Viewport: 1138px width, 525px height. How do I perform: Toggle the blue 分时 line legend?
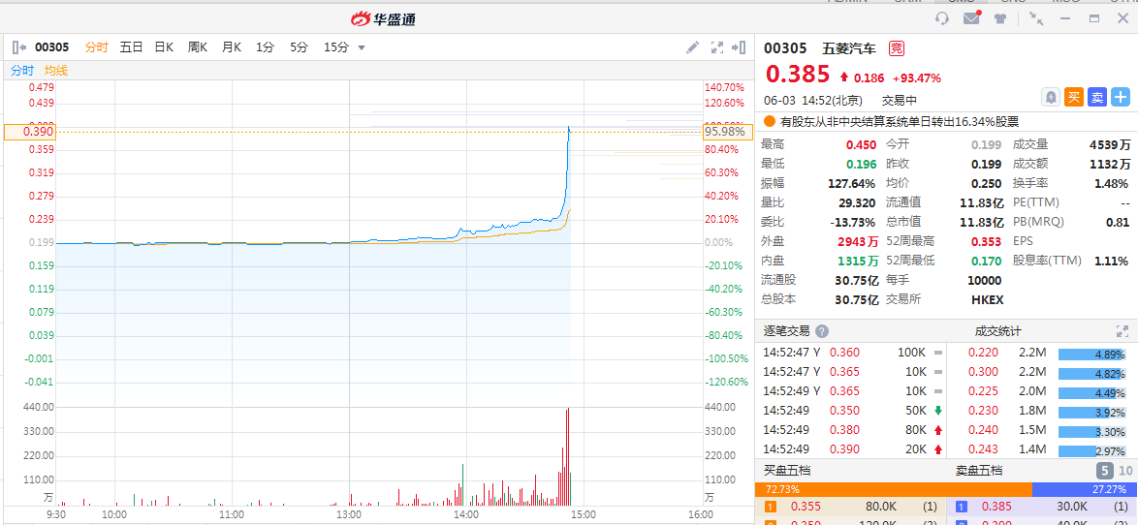(x=21, y=71)
